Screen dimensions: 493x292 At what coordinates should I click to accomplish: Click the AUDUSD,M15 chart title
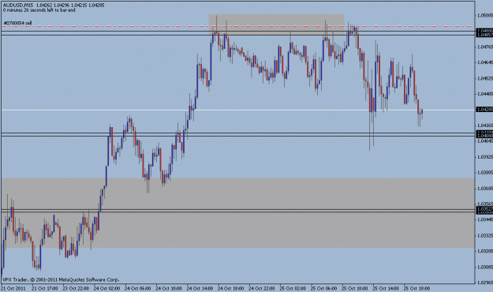coord(17,5)
